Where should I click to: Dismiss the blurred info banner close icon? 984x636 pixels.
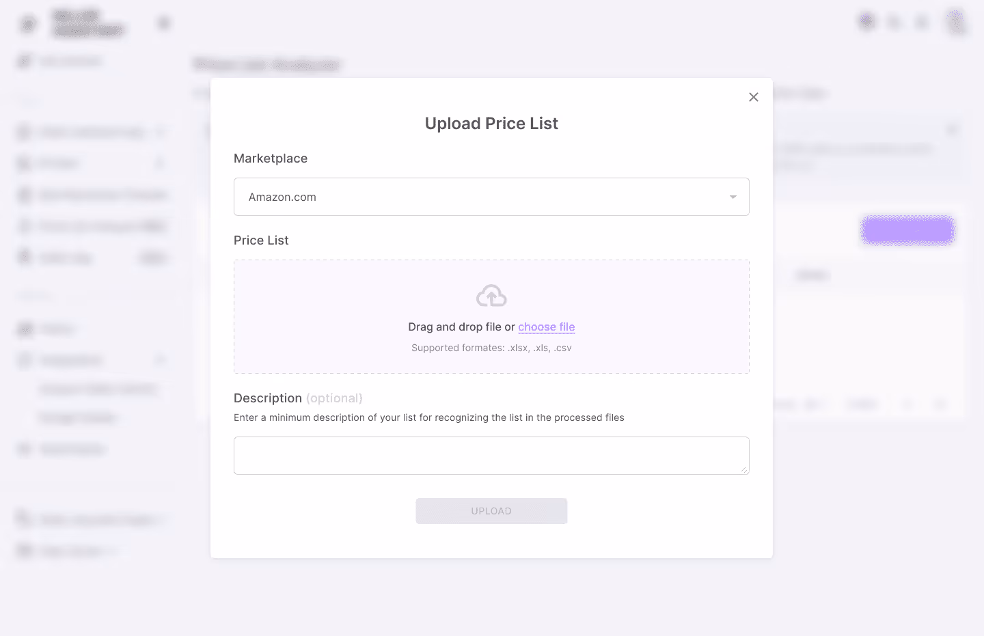click(952, 129)
